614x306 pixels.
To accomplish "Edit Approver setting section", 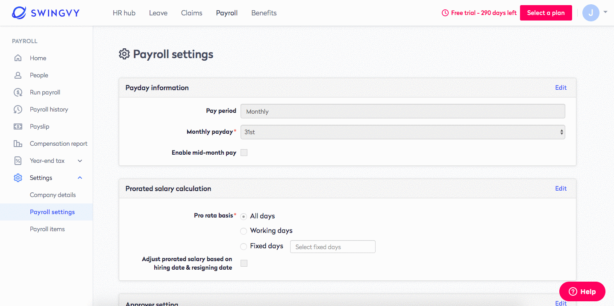I will coord(561,303).
